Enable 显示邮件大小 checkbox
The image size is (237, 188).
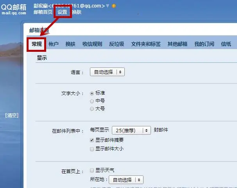pyautogui.click(x=92, y=149)
